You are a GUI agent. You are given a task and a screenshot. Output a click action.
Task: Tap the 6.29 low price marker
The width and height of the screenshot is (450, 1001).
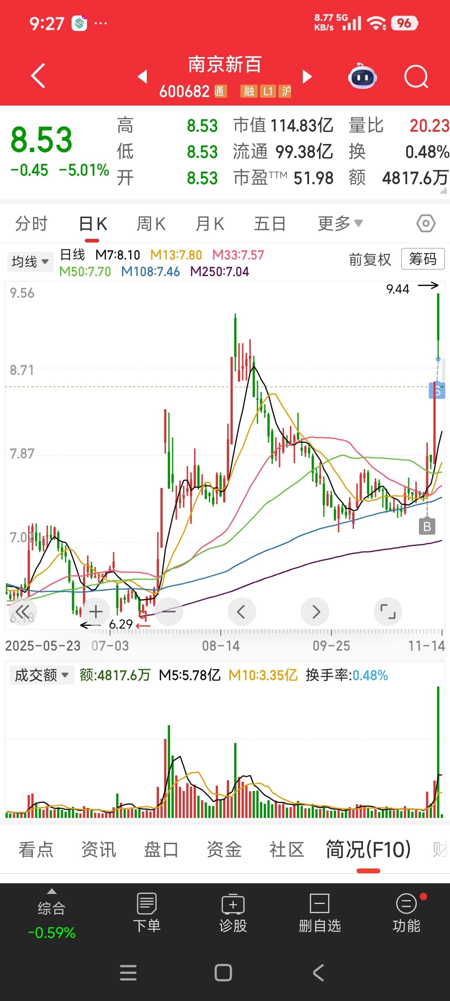[x=121, y=624]
